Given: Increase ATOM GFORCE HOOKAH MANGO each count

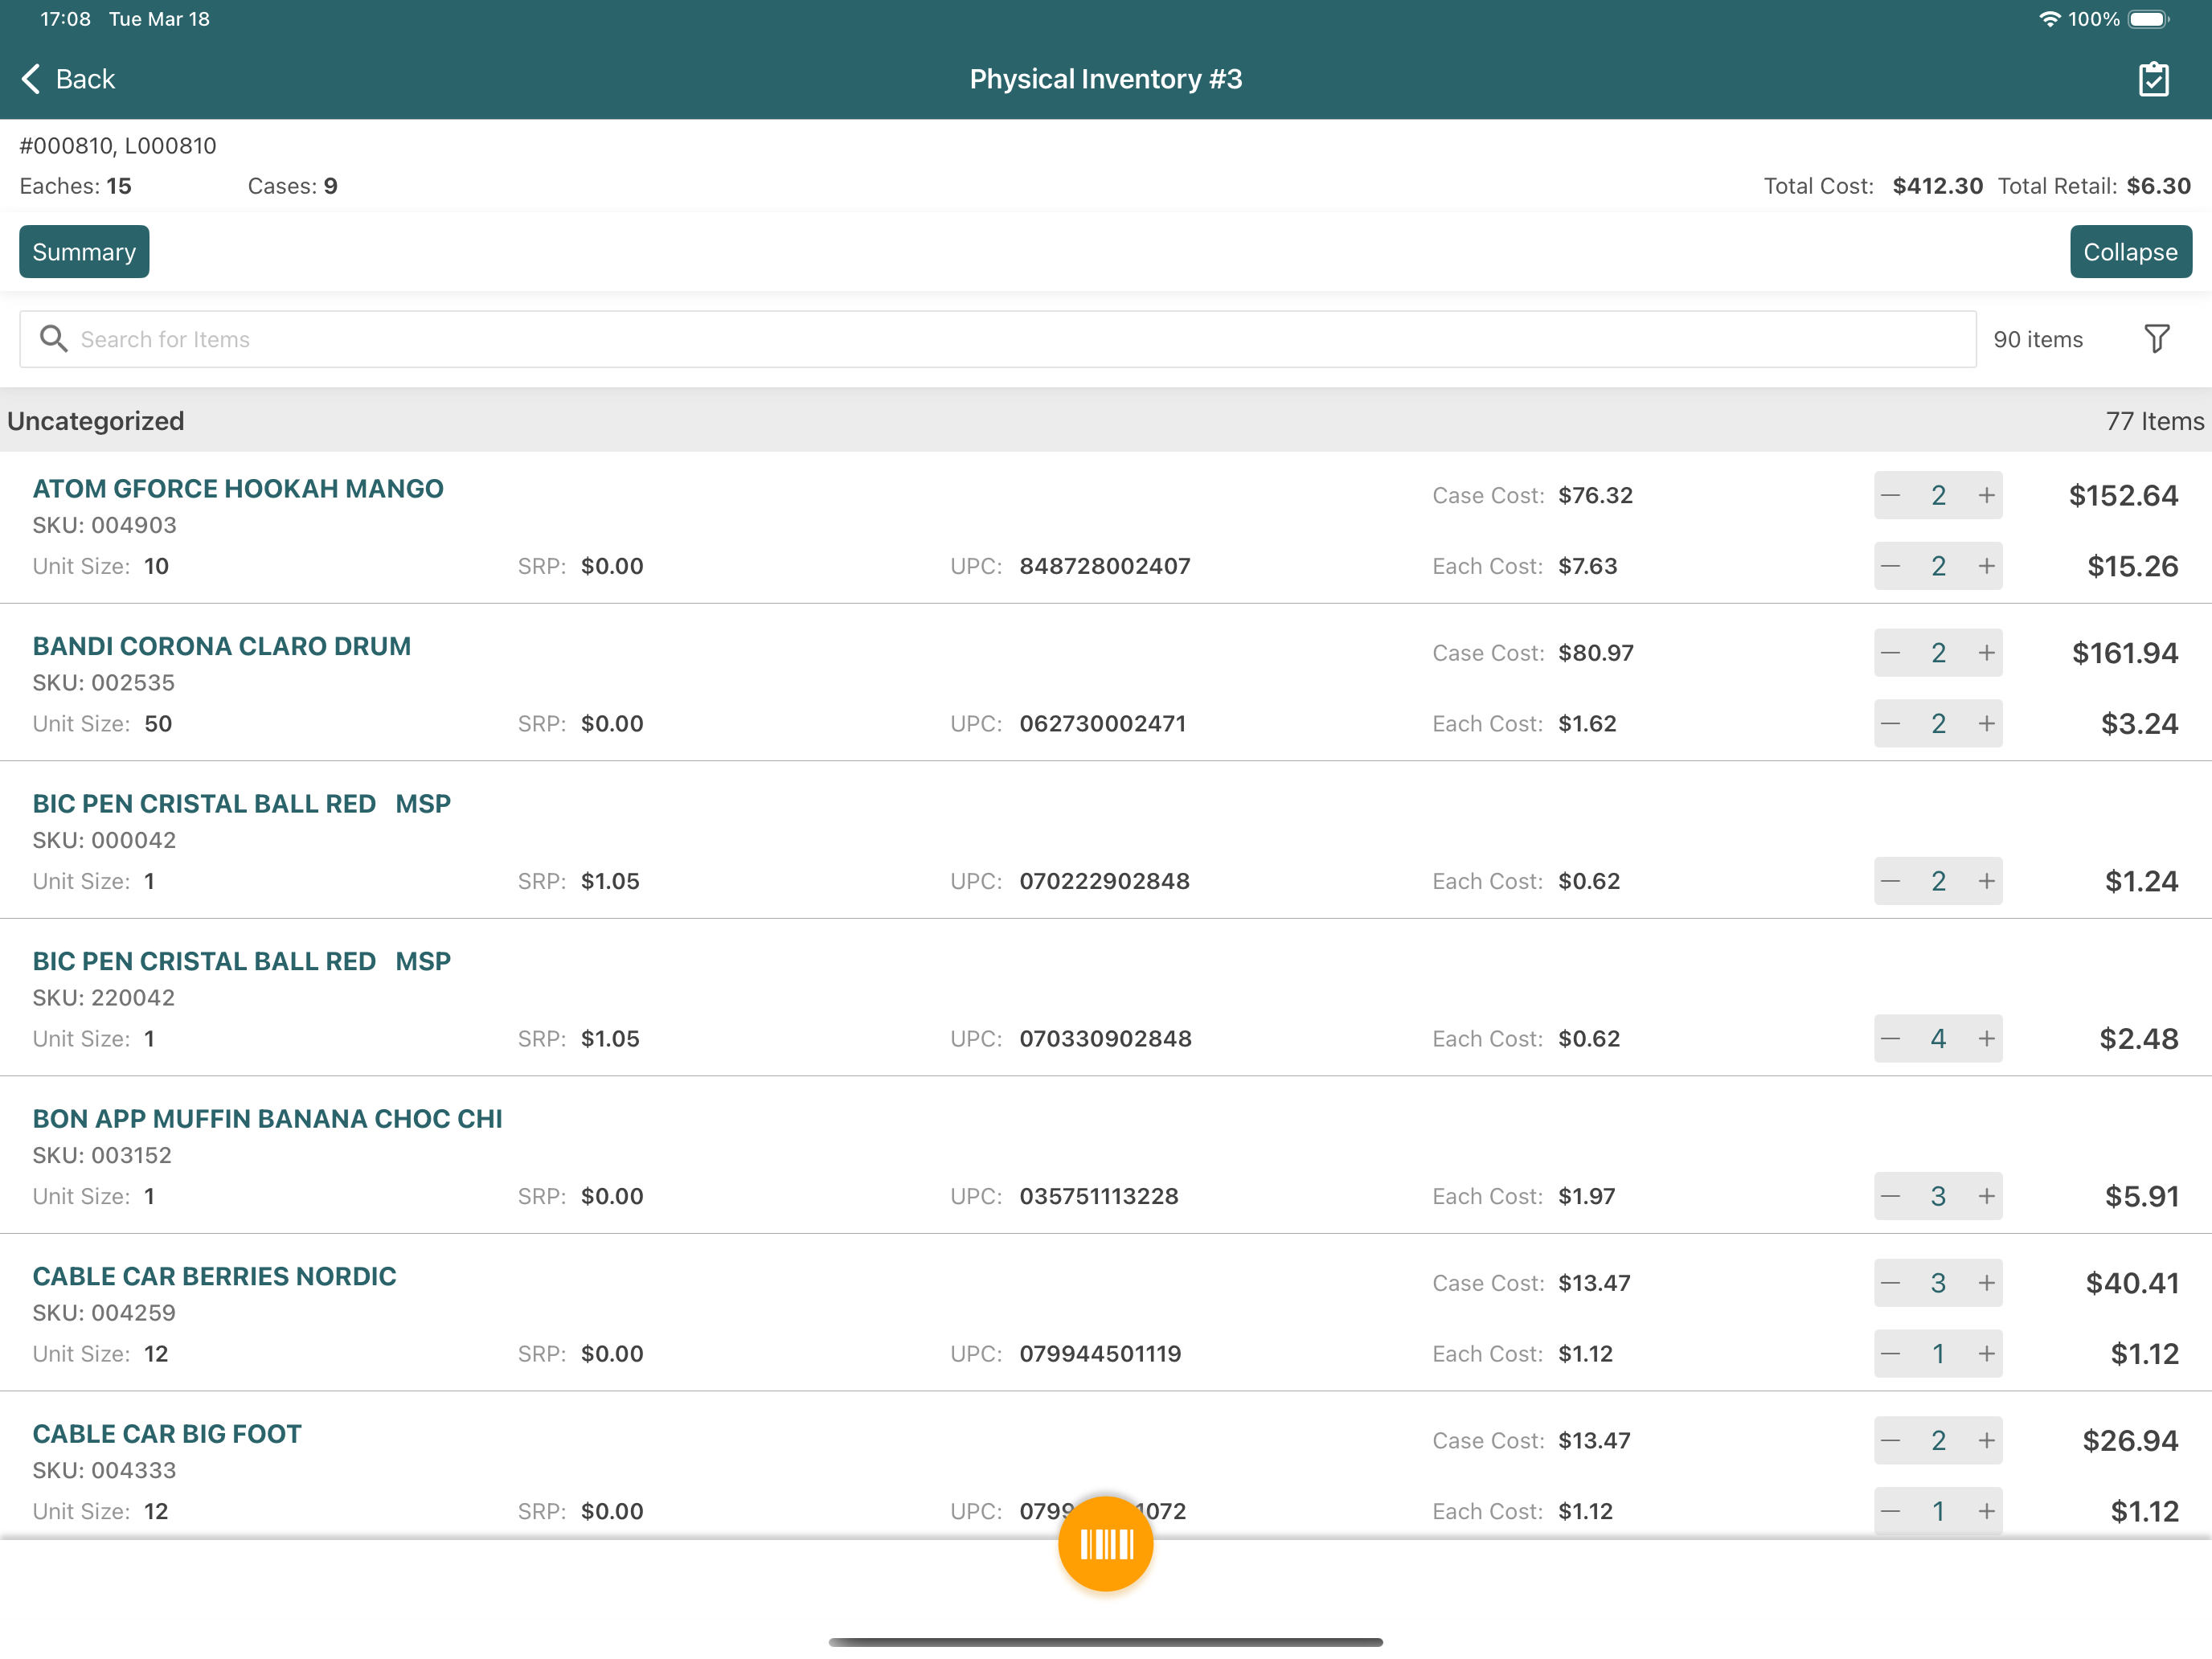Looking at the screenshot, I should 1986,566.
